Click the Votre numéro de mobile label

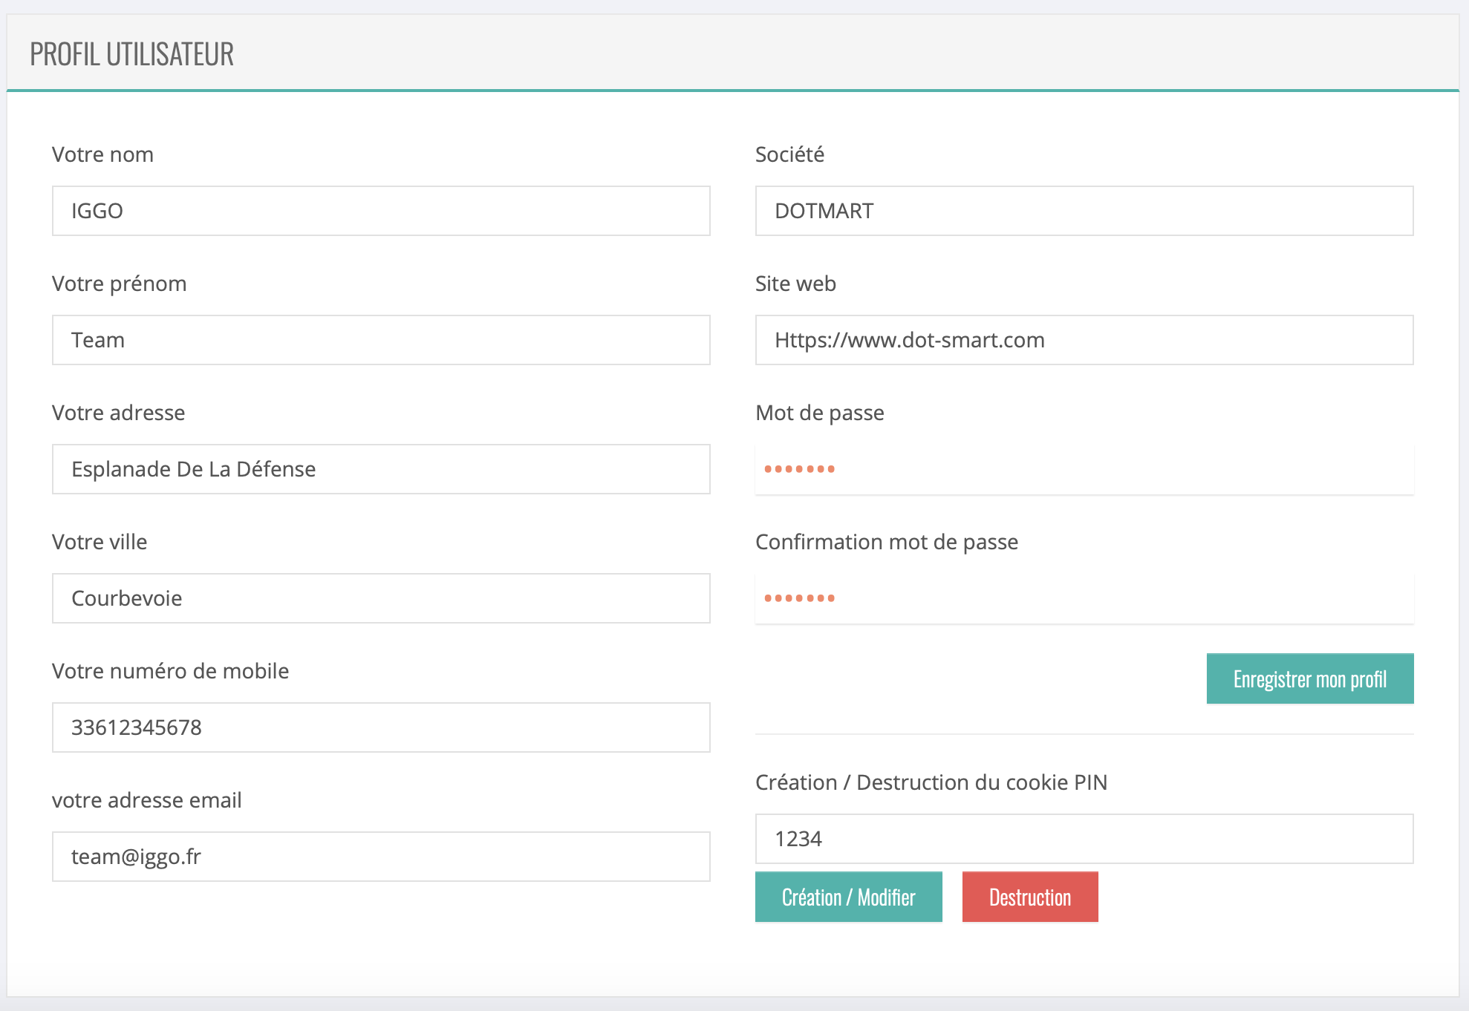[x=170, y=671]
